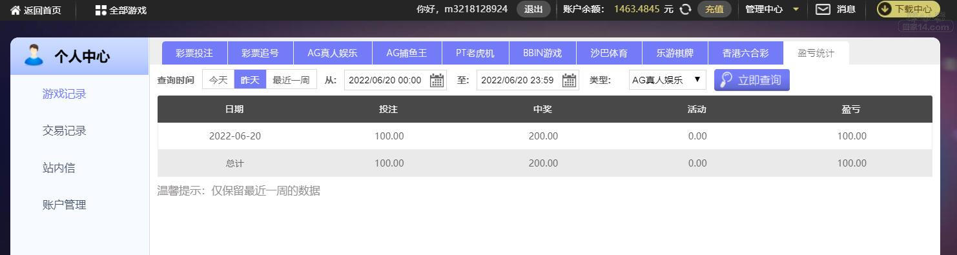
Task: Open the 管理中心 menu
Action: coord(764,9)
